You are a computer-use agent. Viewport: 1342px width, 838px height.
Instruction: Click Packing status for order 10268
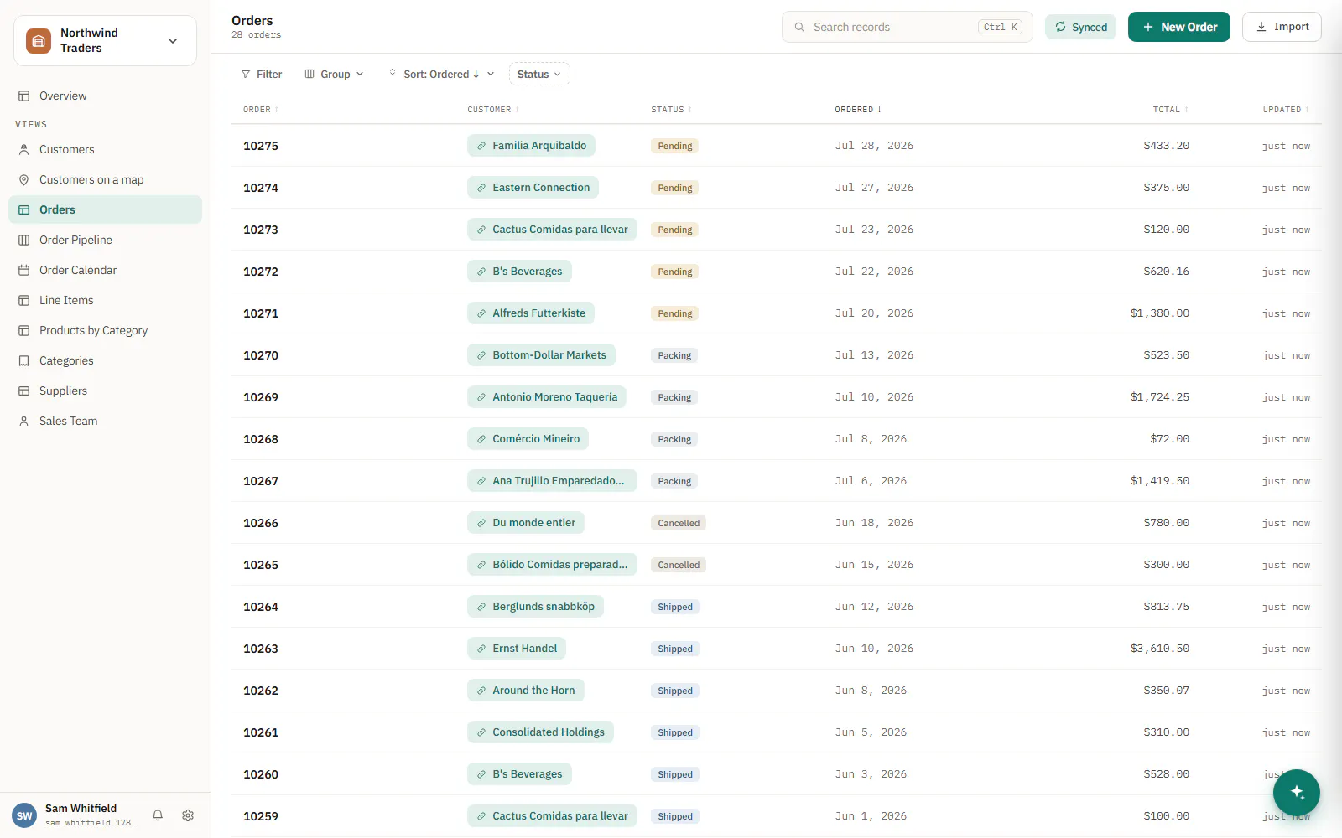click(x=674, y=439)
